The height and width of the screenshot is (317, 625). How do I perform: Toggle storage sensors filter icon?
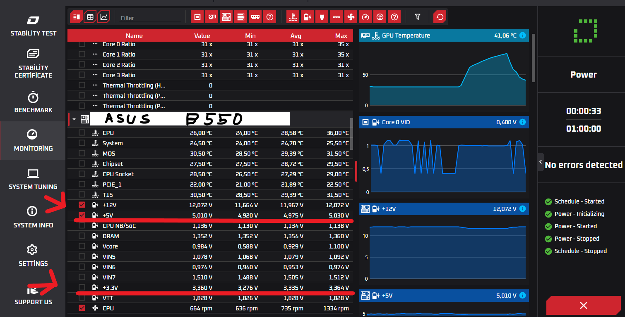tap(241, 17)
